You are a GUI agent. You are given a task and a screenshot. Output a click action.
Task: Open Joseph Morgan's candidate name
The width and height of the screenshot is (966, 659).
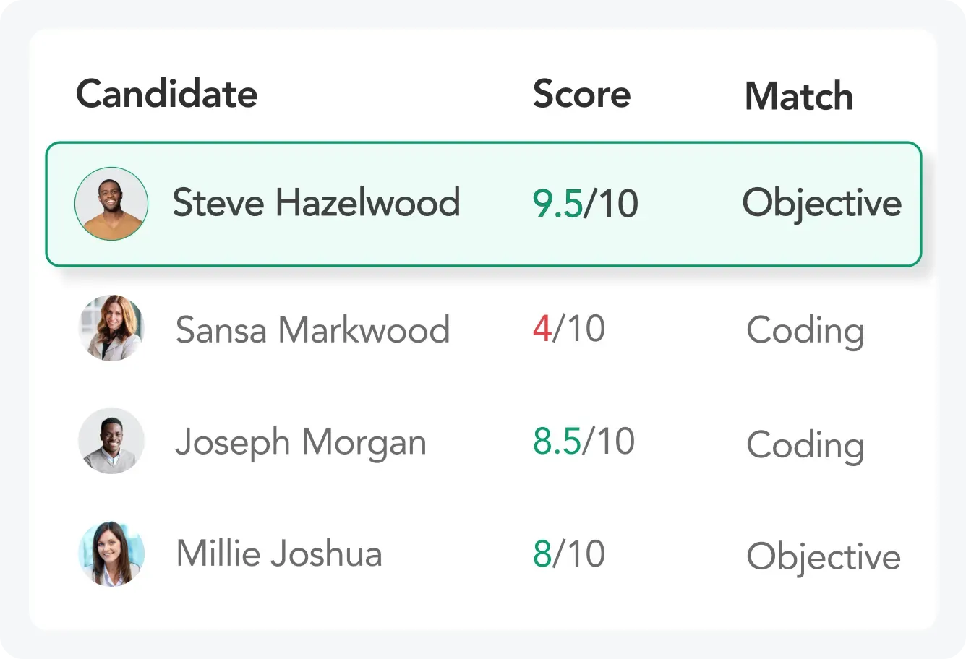pos(299,441)
